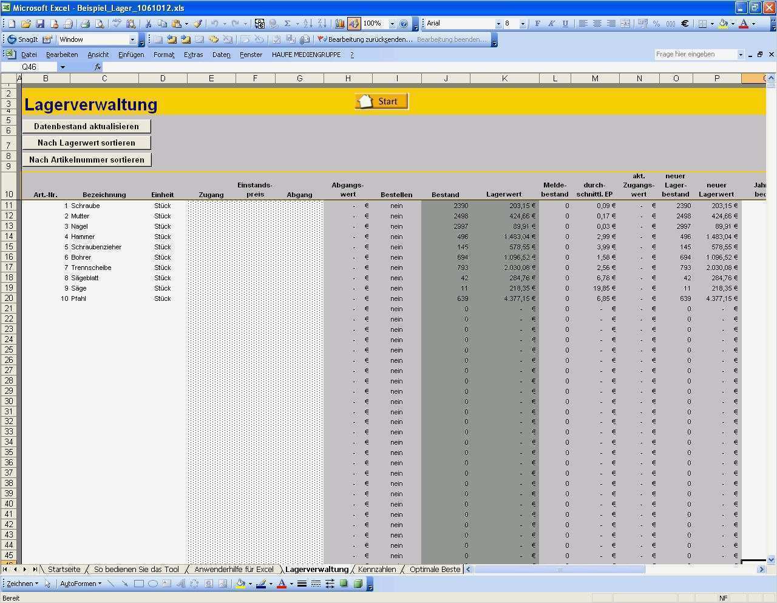Open the font color picker
The image size is (777, 603).
[x=744, y=23]
